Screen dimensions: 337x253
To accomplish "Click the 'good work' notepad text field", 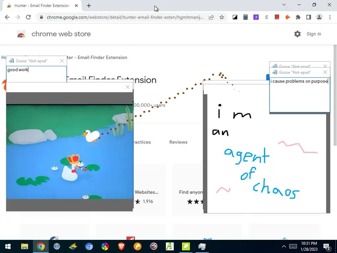I will tap(36, 74).
